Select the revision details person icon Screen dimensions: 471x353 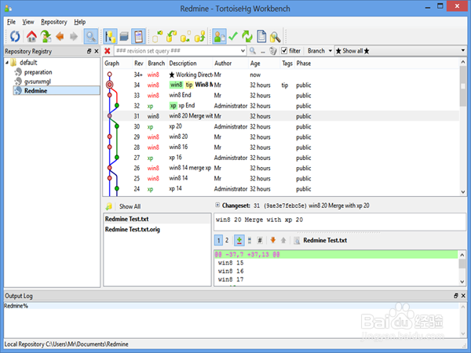click(219, 37)
